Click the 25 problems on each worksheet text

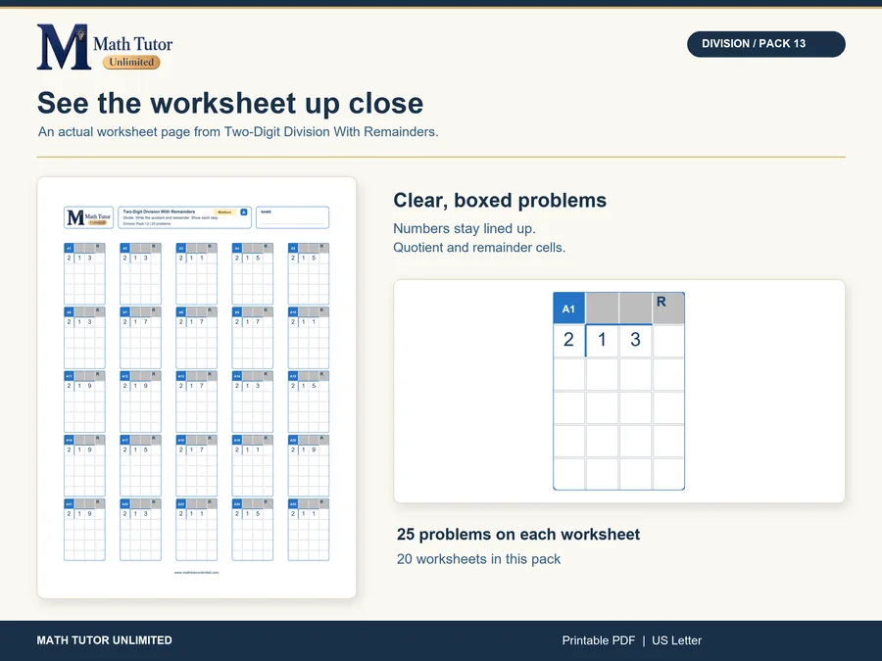518,534
